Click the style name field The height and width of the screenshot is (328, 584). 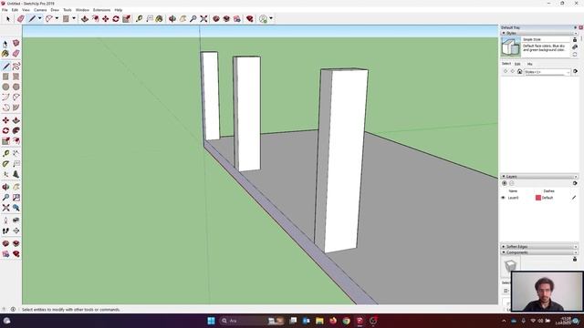[x=546, y=39]
